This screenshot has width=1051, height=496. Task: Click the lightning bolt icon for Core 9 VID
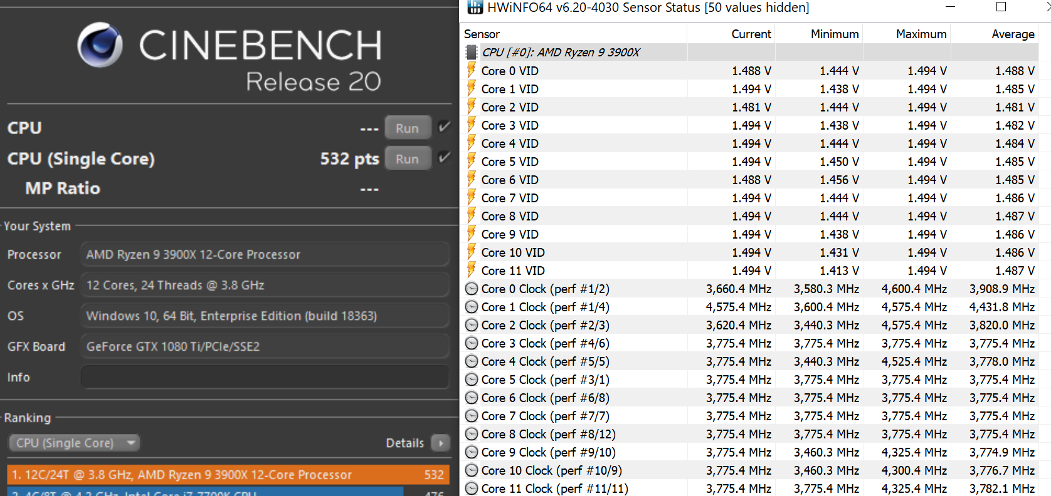click(x=472, y=234)
